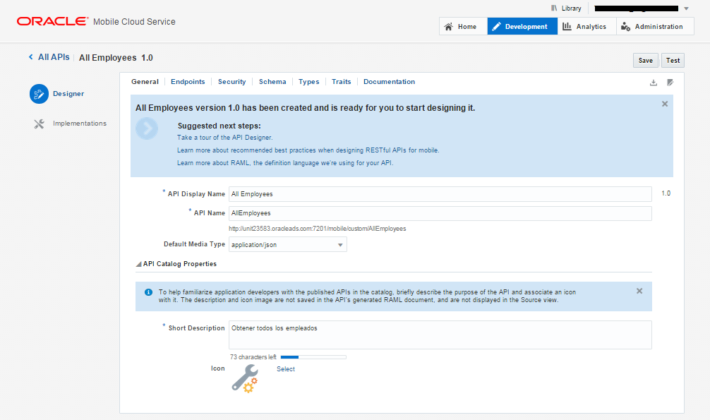
Task: Open the source view edit icon
Action: [x=670, y=83]
